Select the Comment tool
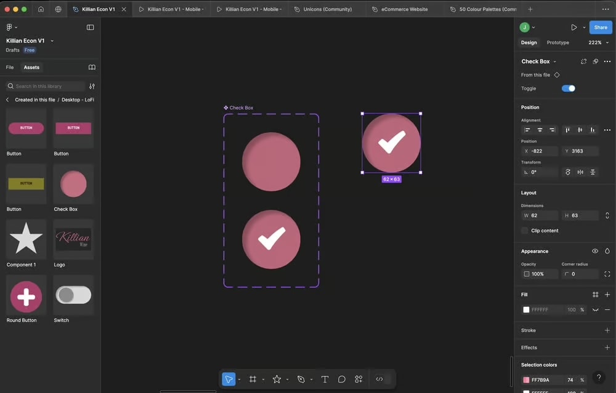Image resolution: width=616 pixels, height=393 pixels. 342,379
